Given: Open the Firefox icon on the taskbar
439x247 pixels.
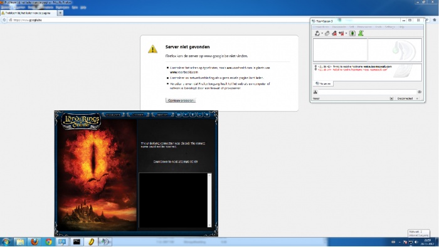Looking at the screenshot, I should [x=34, y=242].
